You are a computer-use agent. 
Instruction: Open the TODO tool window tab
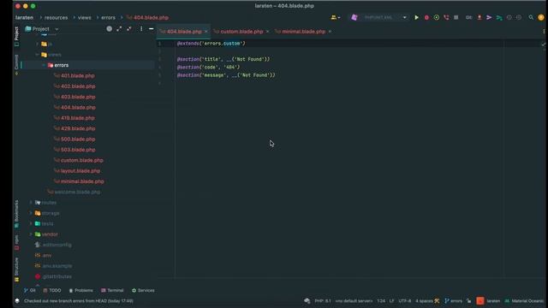point(51,290)
